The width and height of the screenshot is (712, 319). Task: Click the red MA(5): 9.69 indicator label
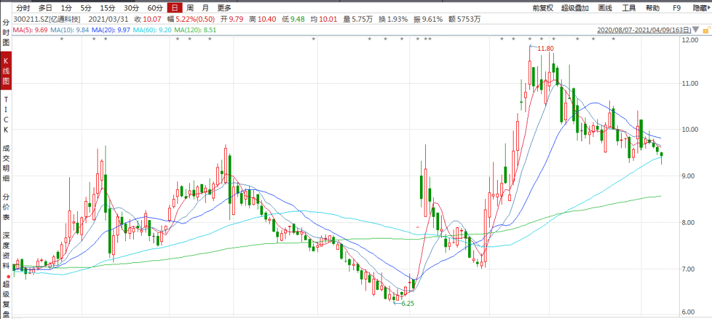pyautogui.click(x=28, y=30)
